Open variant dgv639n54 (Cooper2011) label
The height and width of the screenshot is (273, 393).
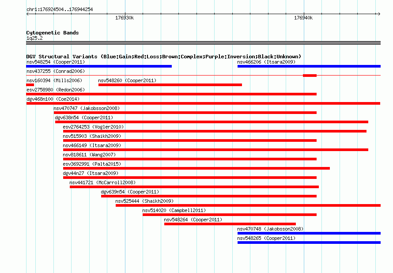[130, 192]
